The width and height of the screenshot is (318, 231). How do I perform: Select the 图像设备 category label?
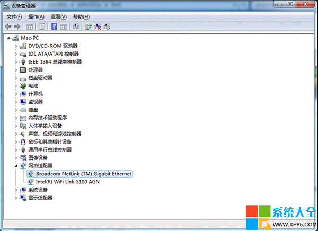tap(38, 158)
